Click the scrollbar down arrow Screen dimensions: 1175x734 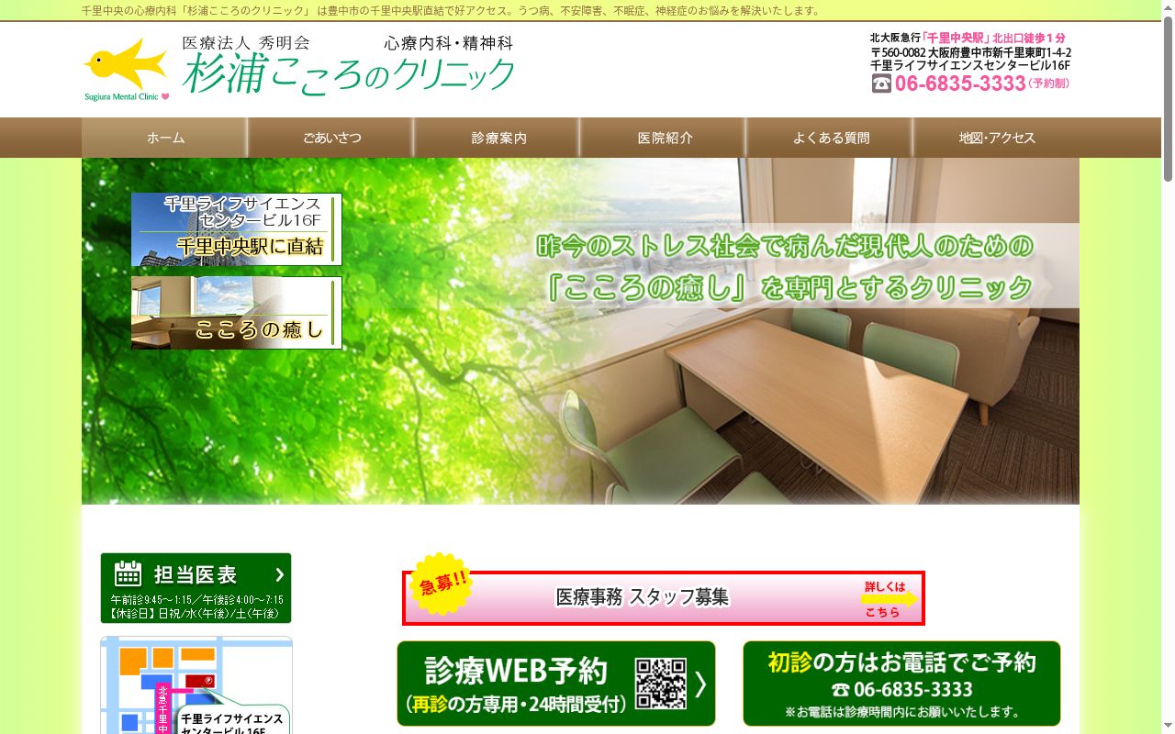pyautogui.click(x=1168, y=727)
